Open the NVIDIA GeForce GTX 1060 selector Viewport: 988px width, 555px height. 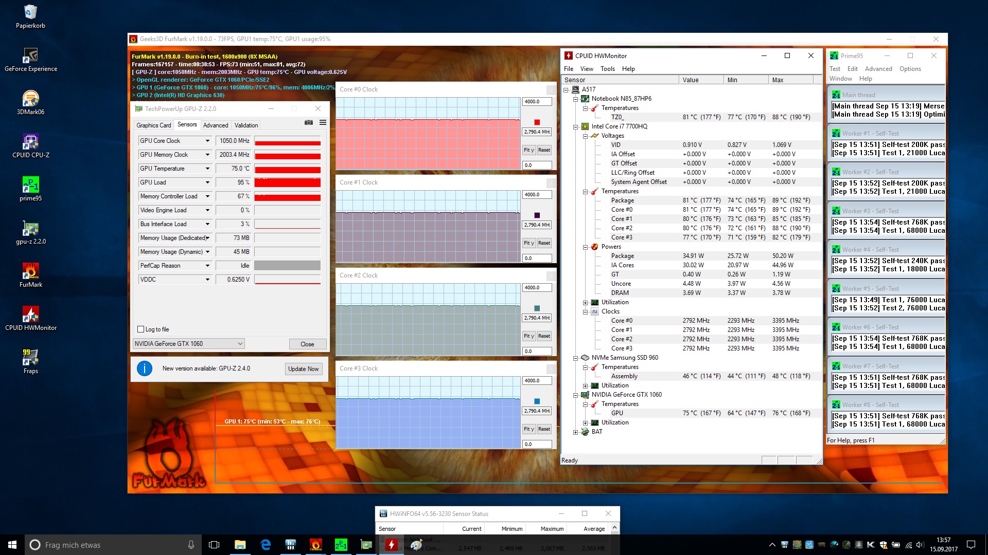(188, 344)
